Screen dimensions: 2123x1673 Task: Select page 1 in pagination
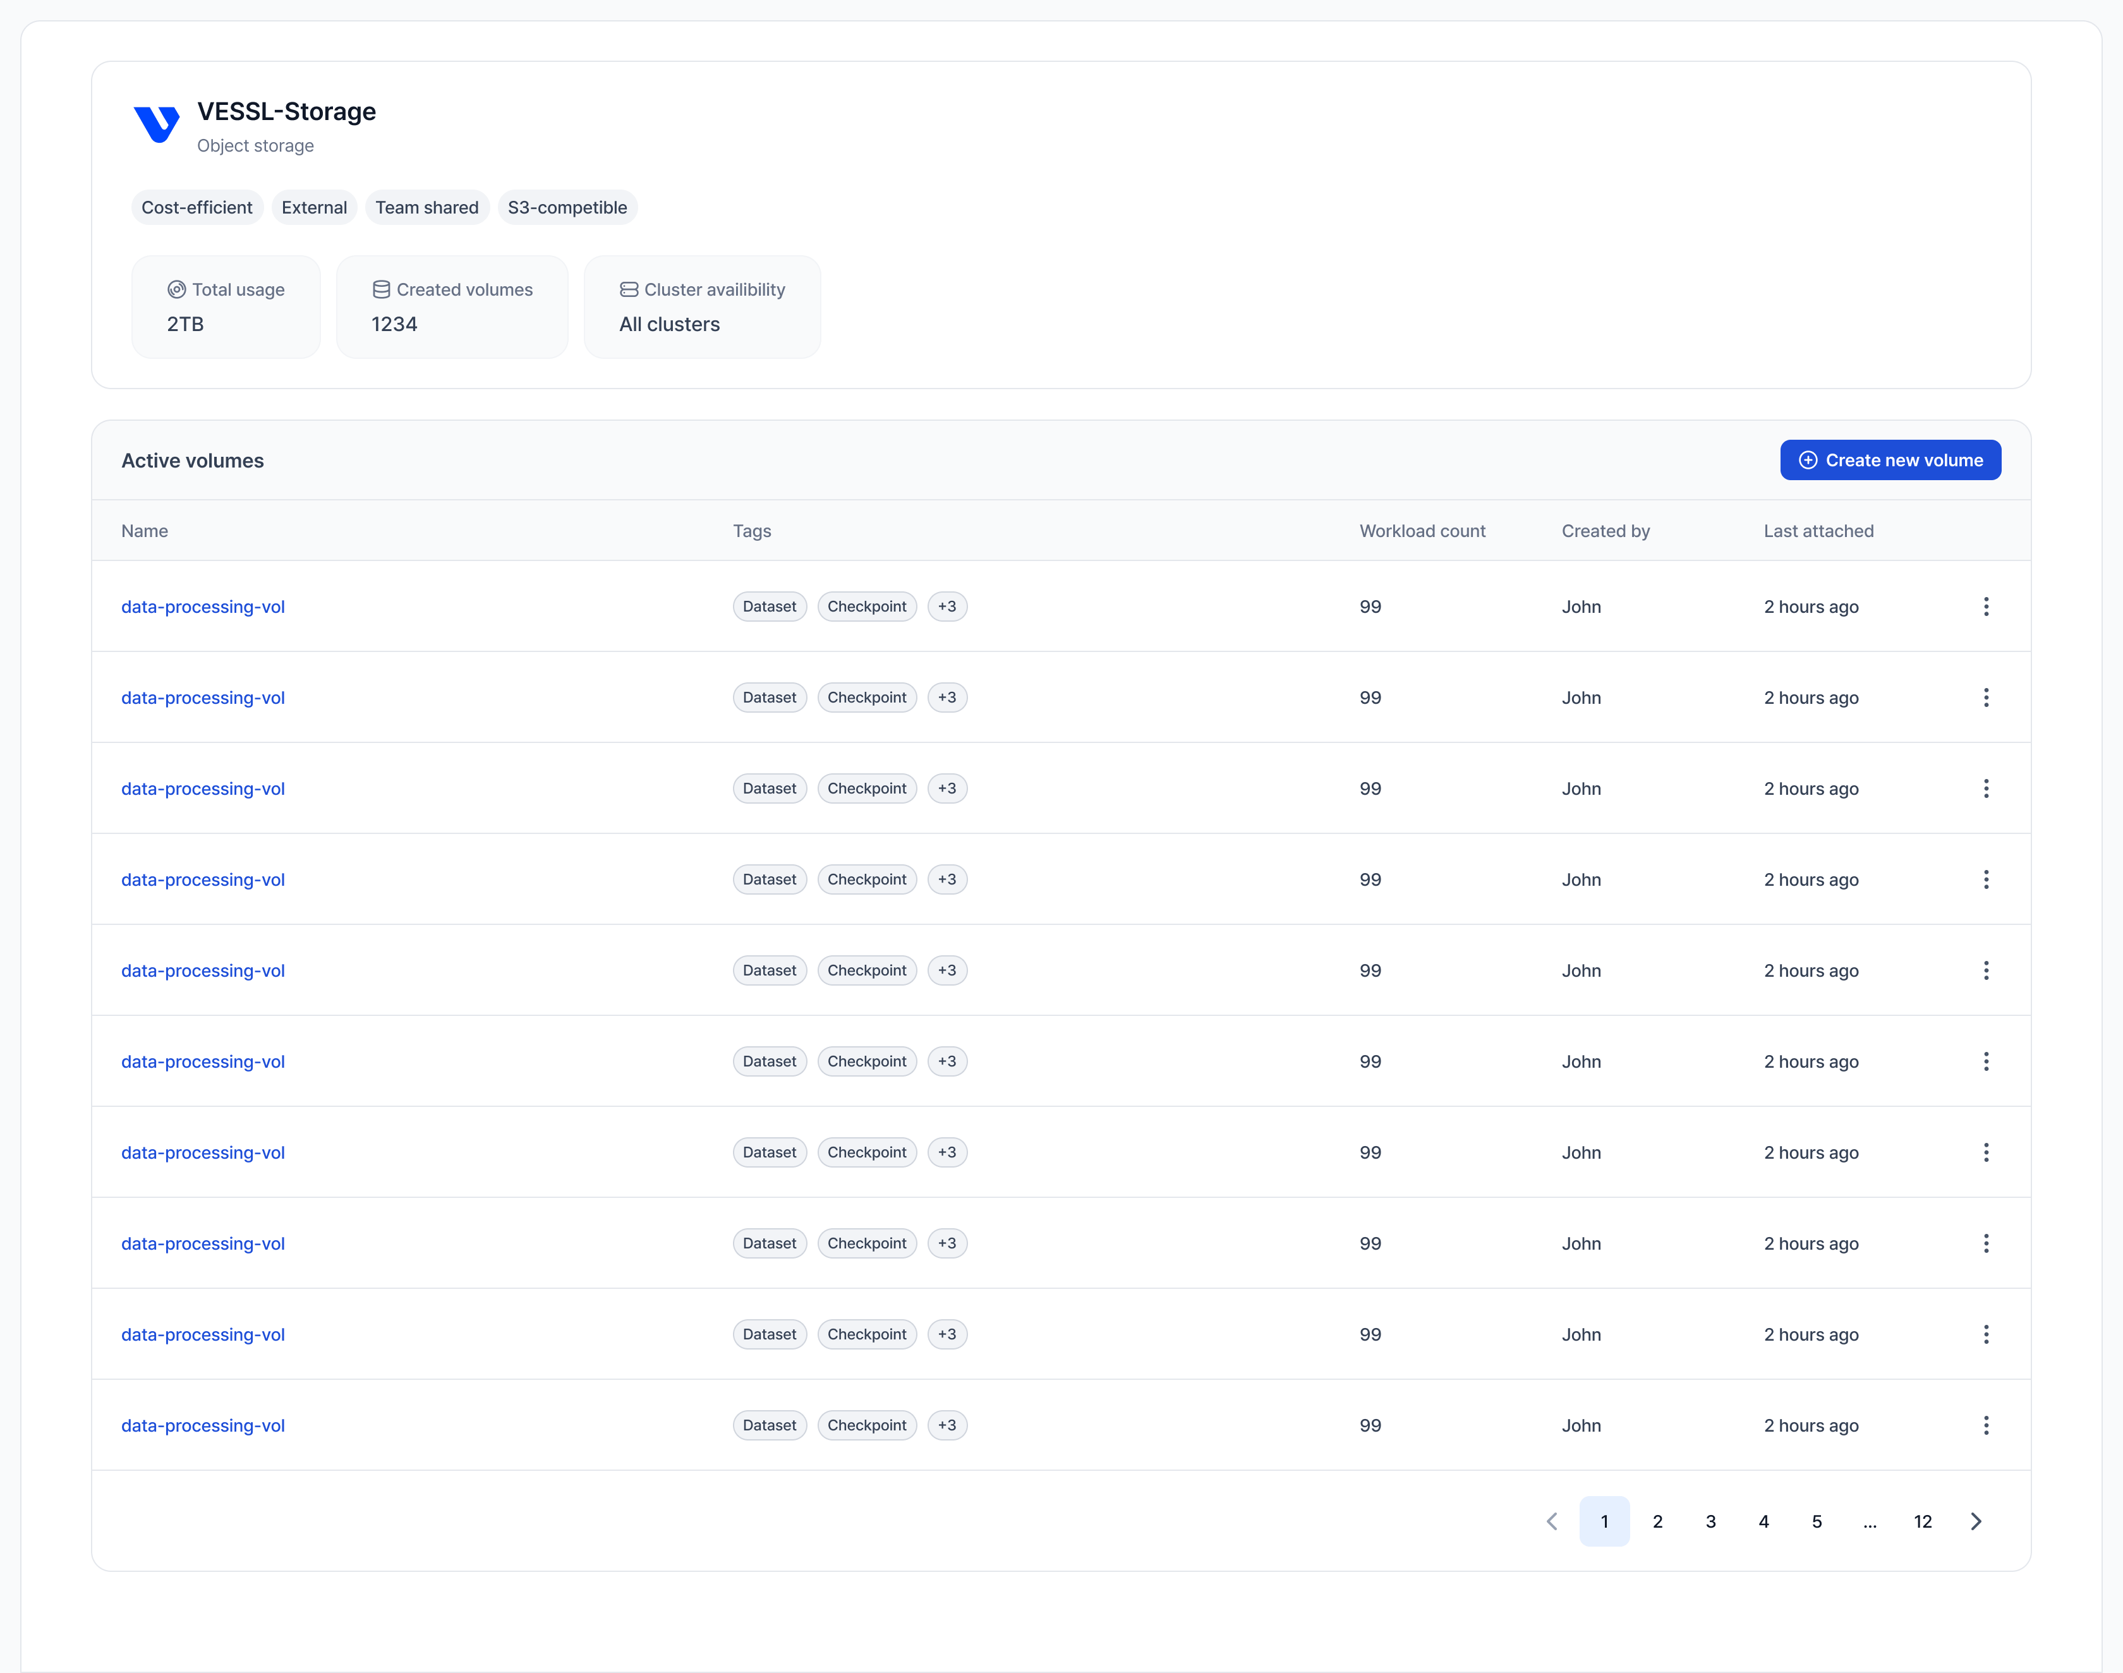pos(1605,1521)
